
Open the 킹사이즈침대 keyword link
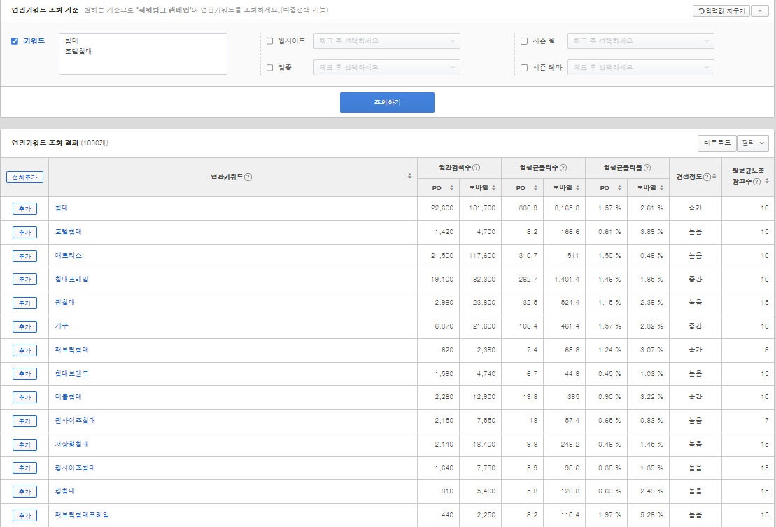(x=76, y=468)
